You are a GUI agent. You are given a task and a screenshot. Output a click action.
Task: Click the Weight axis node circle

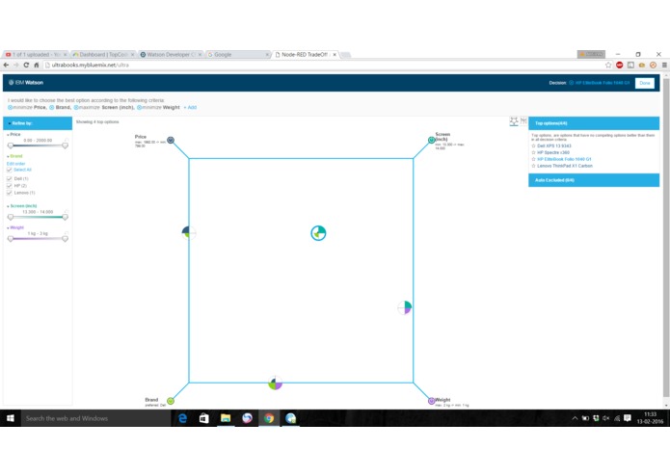432,401
